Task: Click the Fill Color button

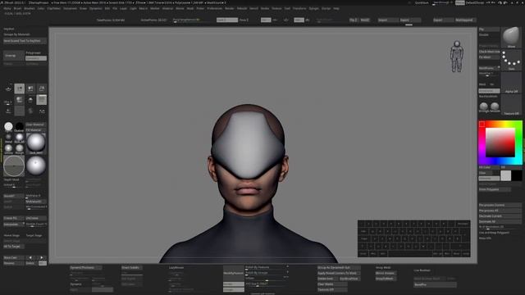Action: coord(489,167)
